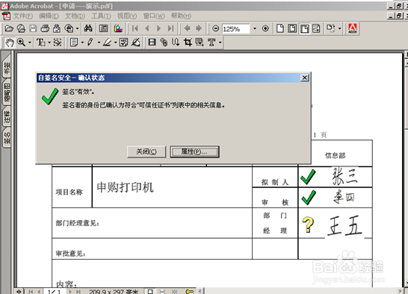This screenshot has height=294, width=408.
Task: Go to the previous page arrow
Action: tap(147, 28)
